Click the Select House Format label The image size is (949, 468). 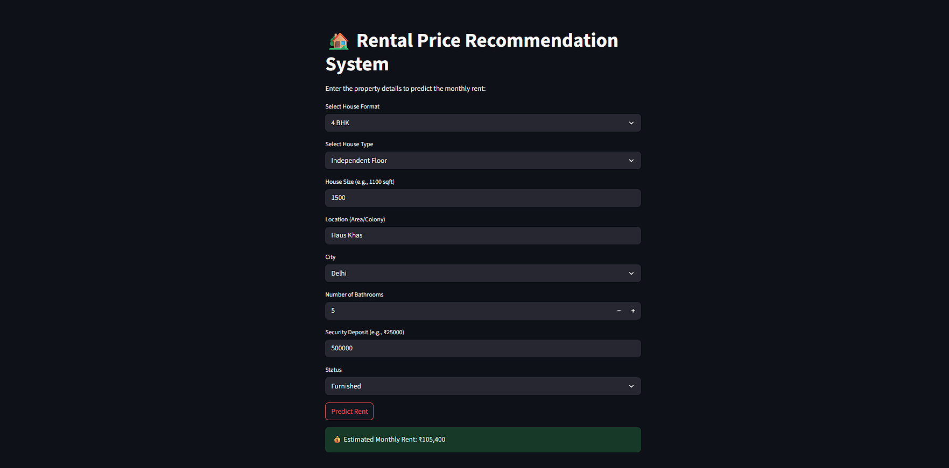[353, 106]
